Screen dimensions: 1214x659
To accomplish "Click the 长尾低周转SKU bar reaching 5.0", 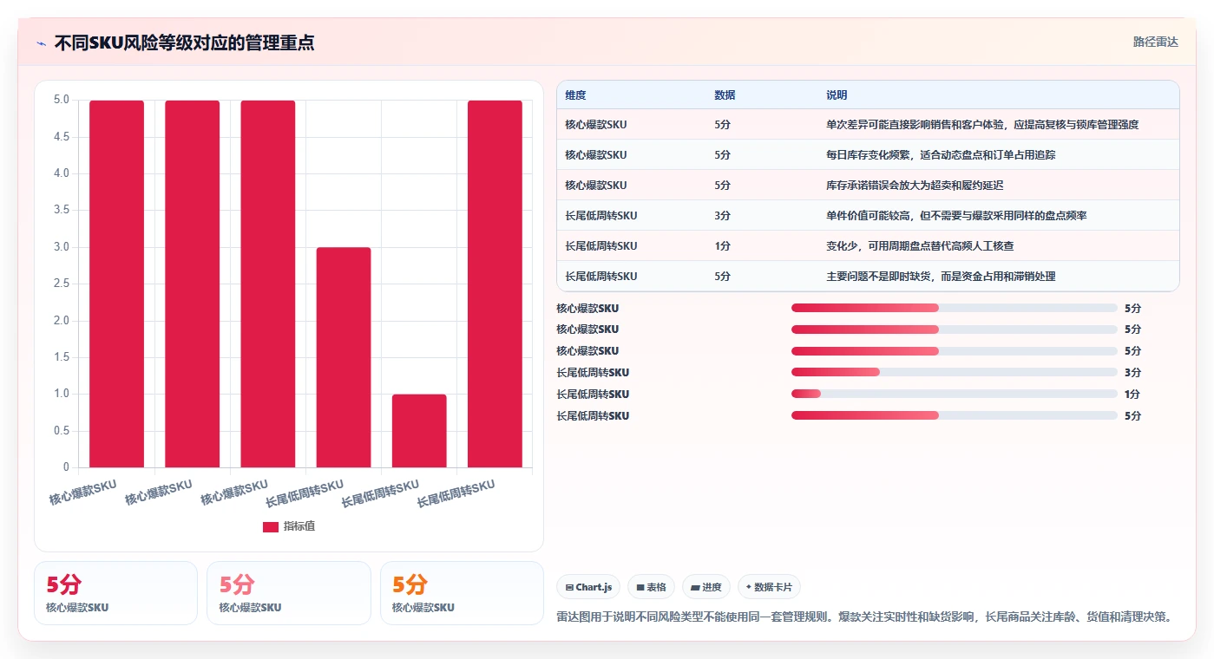I will 495,284.
